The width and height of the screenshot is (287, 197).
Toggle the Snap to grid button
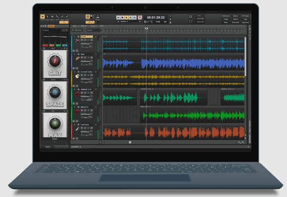[88, 17]
